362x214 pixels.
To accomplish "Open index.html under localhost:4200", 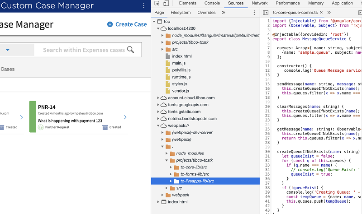I will [x=182, y=56].
